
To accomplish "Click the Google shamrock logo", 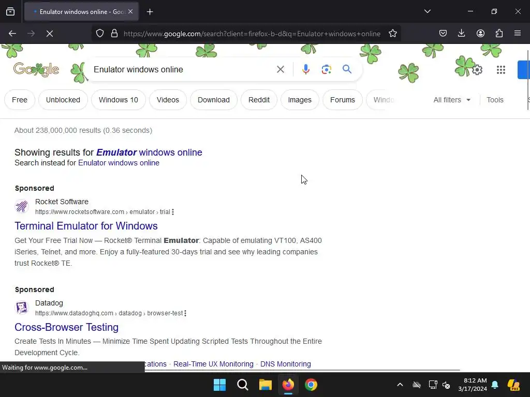I will pyautogui.click(x=36, y=70).
